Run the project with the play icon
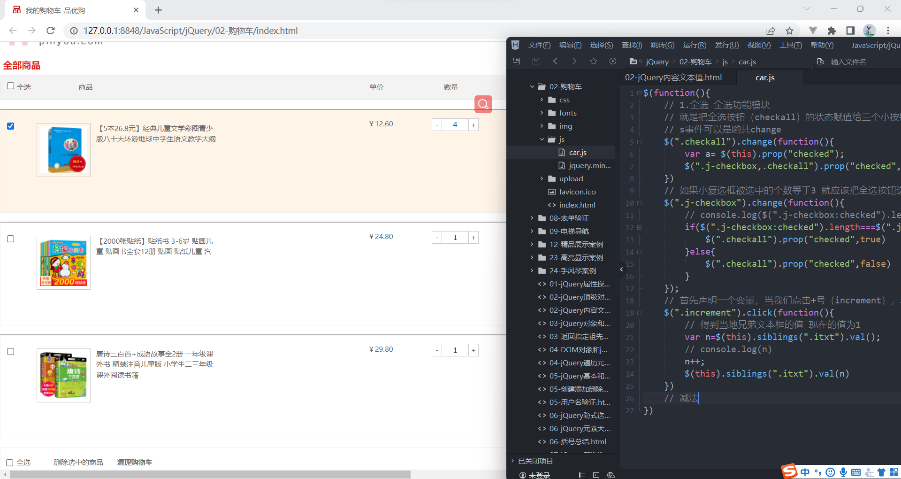Viewport: 901px width, 479px height. (x=613, y=61)
